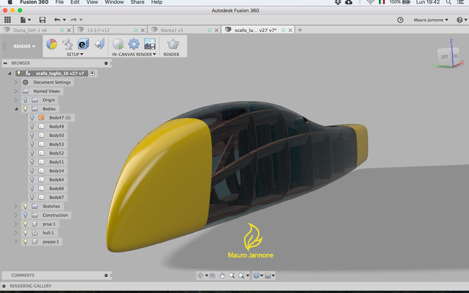Open In-Canvas Render Settings gear icon
The width and height of the screenshot is (469, 293).
134,44
